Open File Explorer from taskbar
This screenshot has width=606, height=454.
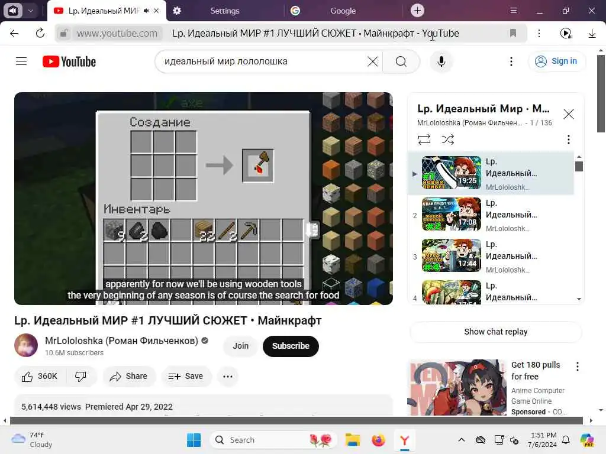click(353, 440)
